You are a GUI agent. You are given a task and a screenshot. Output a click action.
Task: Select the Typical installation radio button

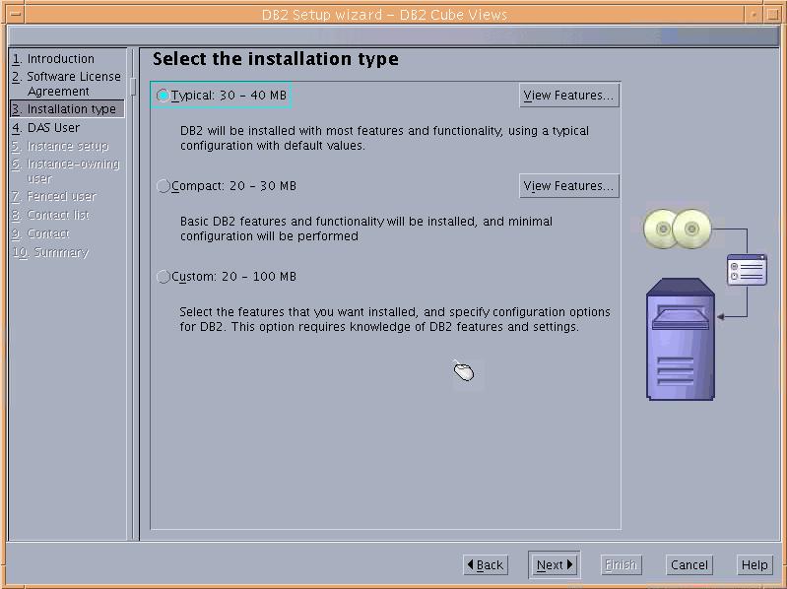(163, 95)
